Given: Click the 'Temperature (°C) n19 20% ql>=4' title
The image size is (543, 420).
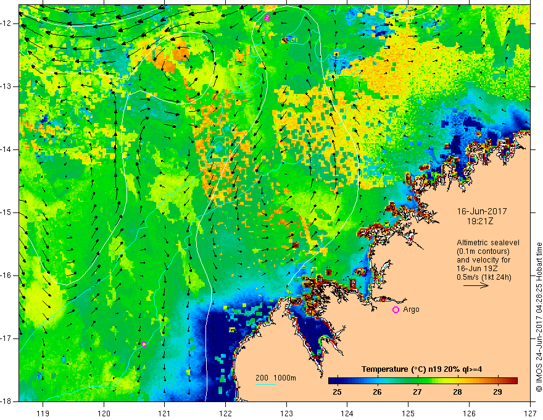Looking at the screenshot, I should point(422,369).
